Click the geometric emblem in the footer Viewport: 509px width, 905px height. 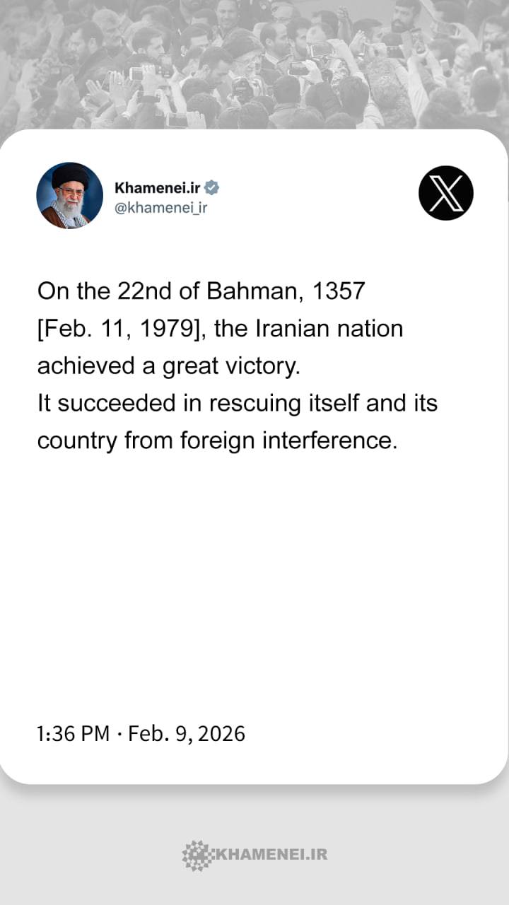click(x=196, y=855)
